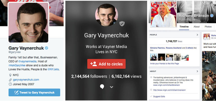
Task: Open http://www.virgin.com/richard-branson/ link
Action: (169, 90)
